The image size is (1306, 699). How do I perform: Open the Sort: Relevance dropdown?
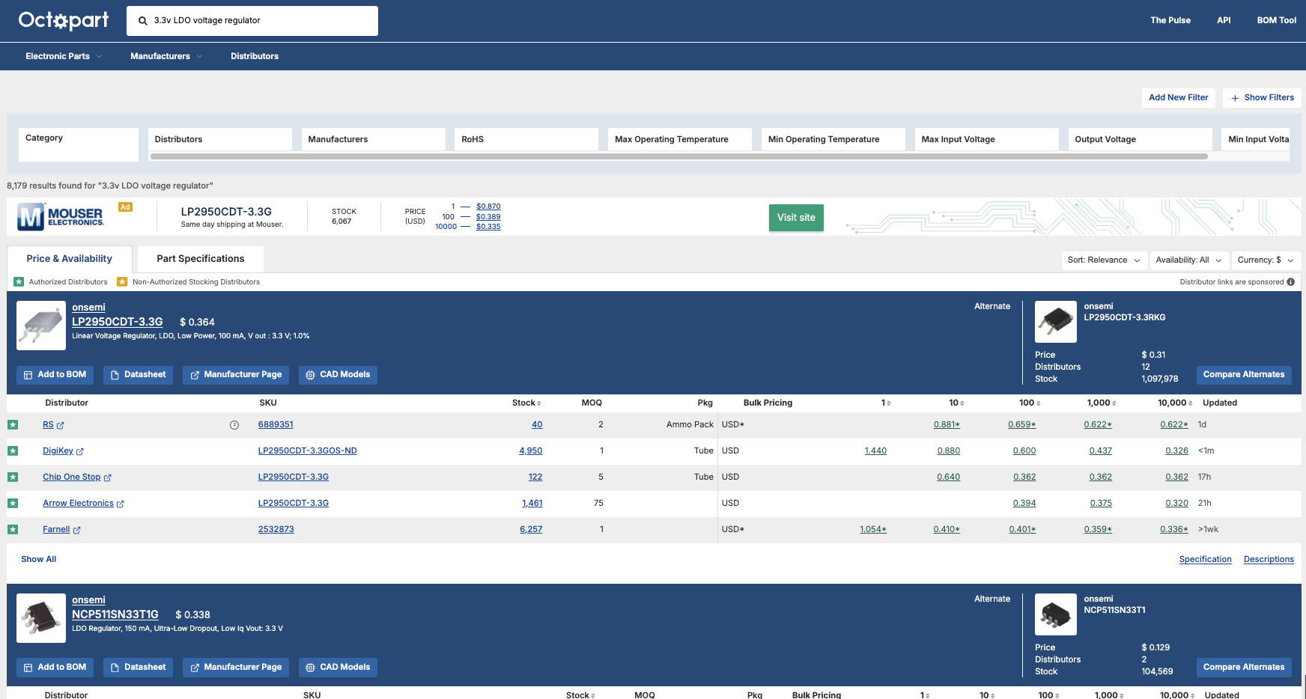(1103, 260)
